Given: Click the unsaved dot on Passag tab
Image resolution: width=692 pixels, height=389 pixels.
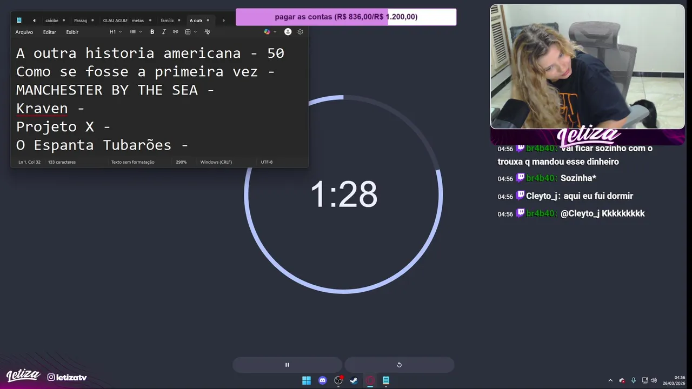Looking at the screenshot, I should click(92, 21).
